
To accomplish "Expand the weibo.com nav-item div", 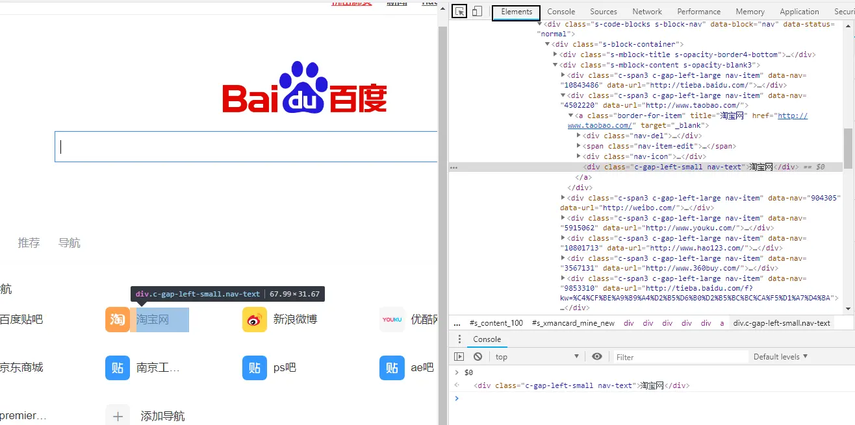I will click(x=563, y=197).
